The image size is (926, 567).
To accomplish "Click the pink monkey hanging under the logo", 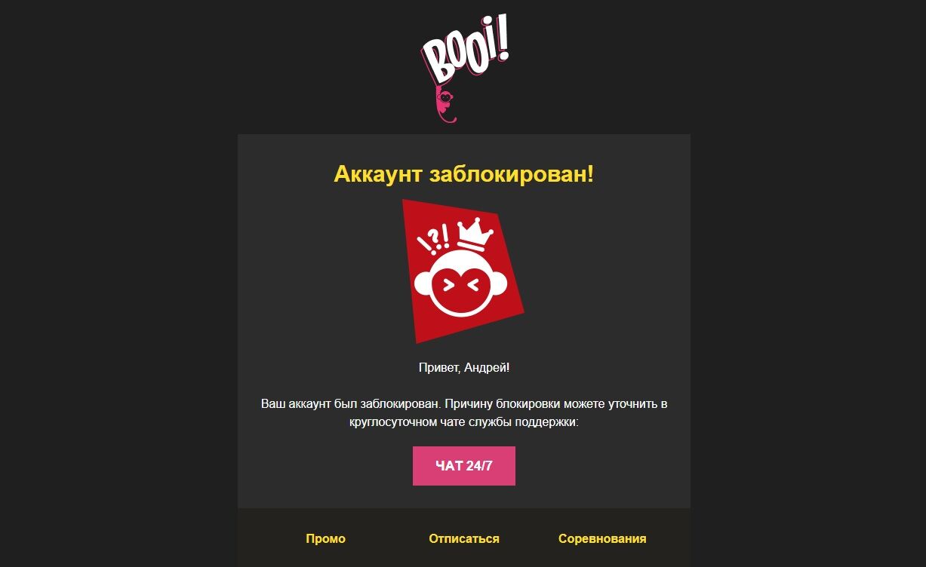I will coord(447,104).
